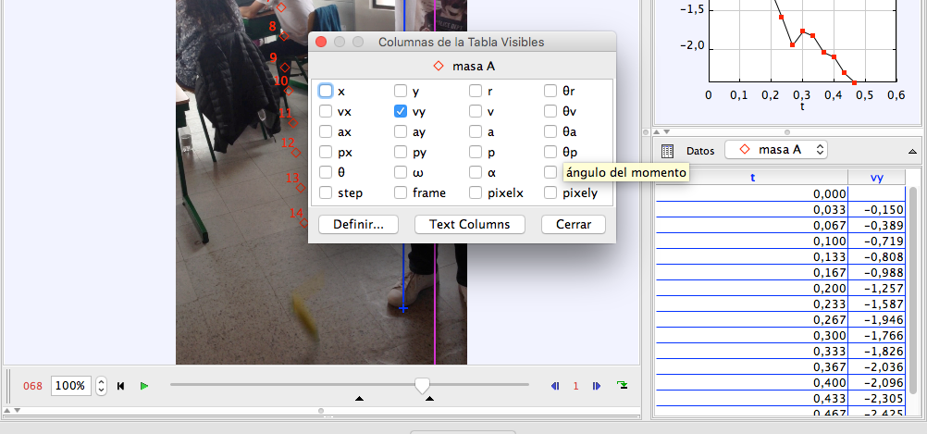This screenshot has height=434, width=927.
Task: Click the blue cross origin marker in the video
Action: (403, 308)
